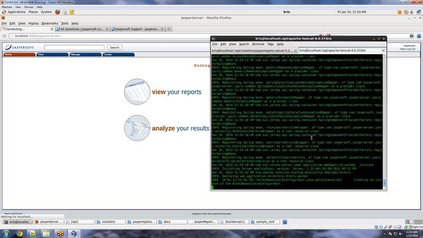Close the Jaspersoft Support tab

click(162, 29)
